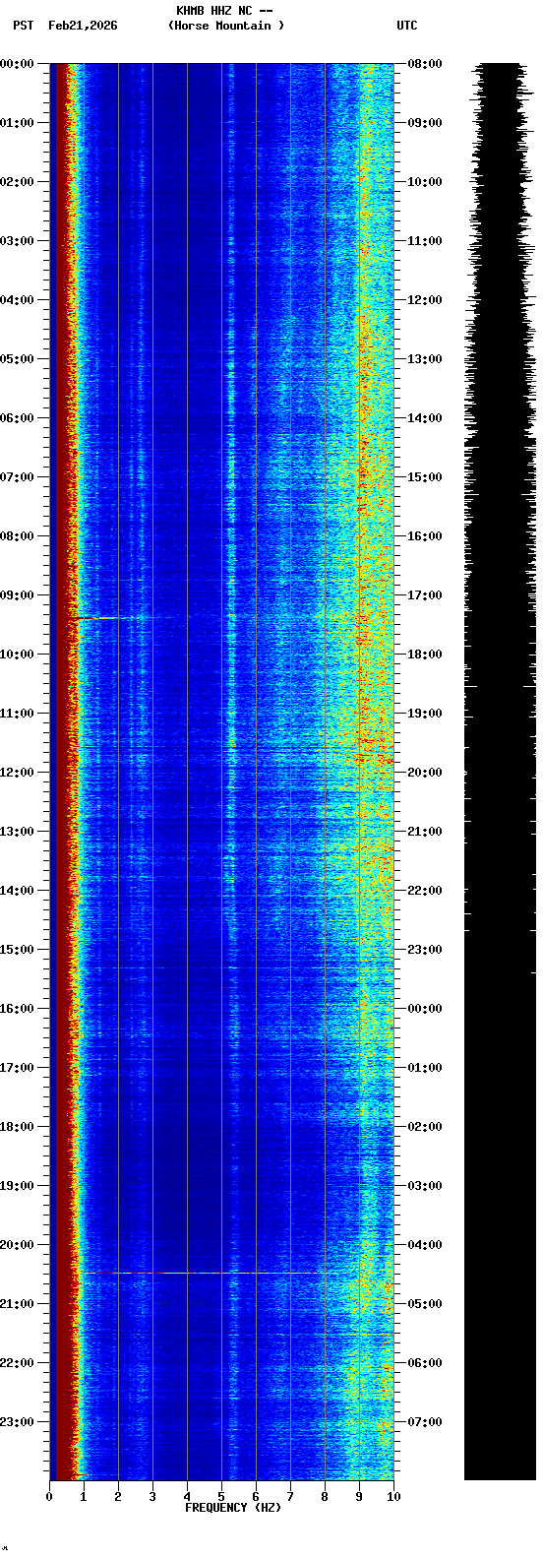Pick the 14:00 label on UTC axis
Screen dimensions: 543x1559
(425, 418)
